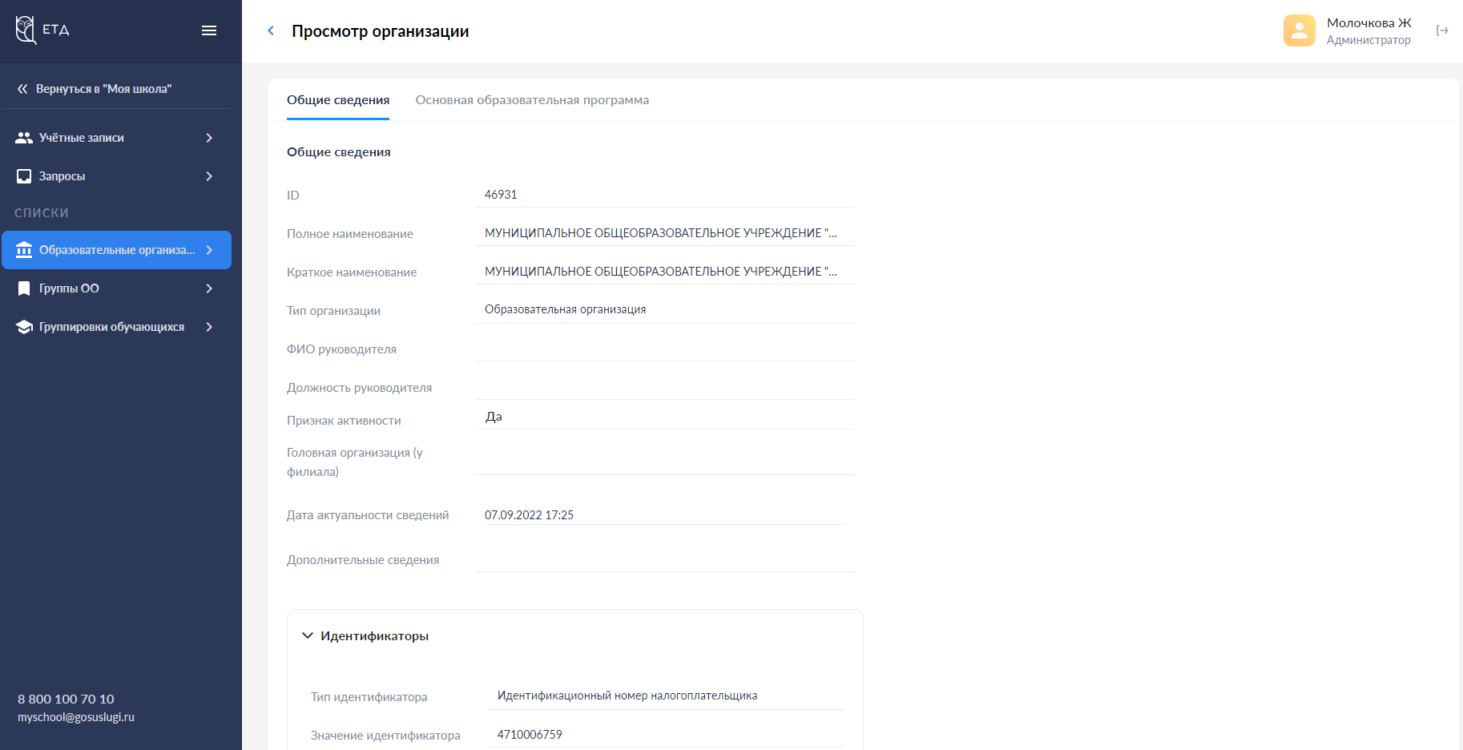Click the Тип идентификатора label
This screenshot has width=1463, height=750.
click(x=369, y=697)
